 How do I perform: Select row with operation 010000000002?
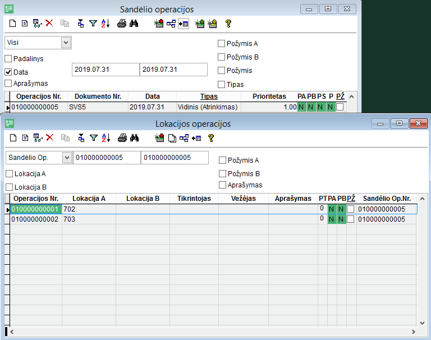[35, 219]
